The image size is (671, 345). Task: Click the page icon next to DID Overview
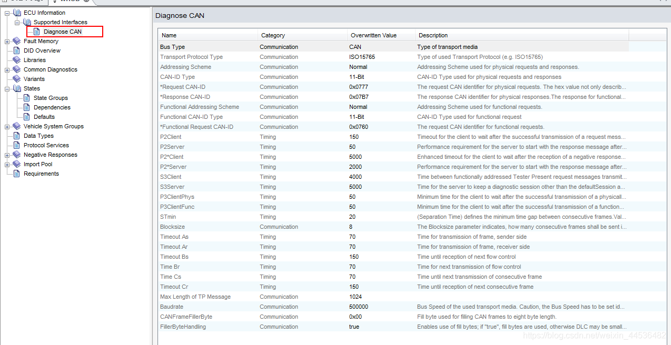tap(16, 50)
